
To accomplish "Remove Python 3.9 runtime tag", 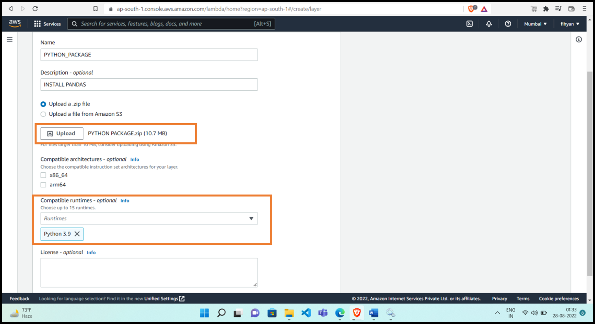I will (77, 234).
